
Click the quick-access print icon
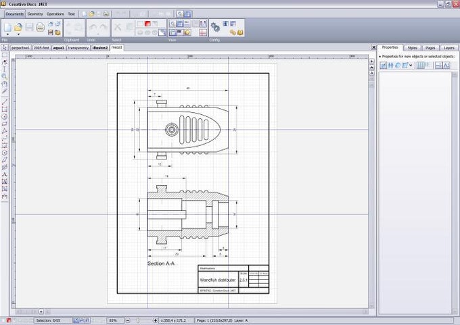coord(106,14)
